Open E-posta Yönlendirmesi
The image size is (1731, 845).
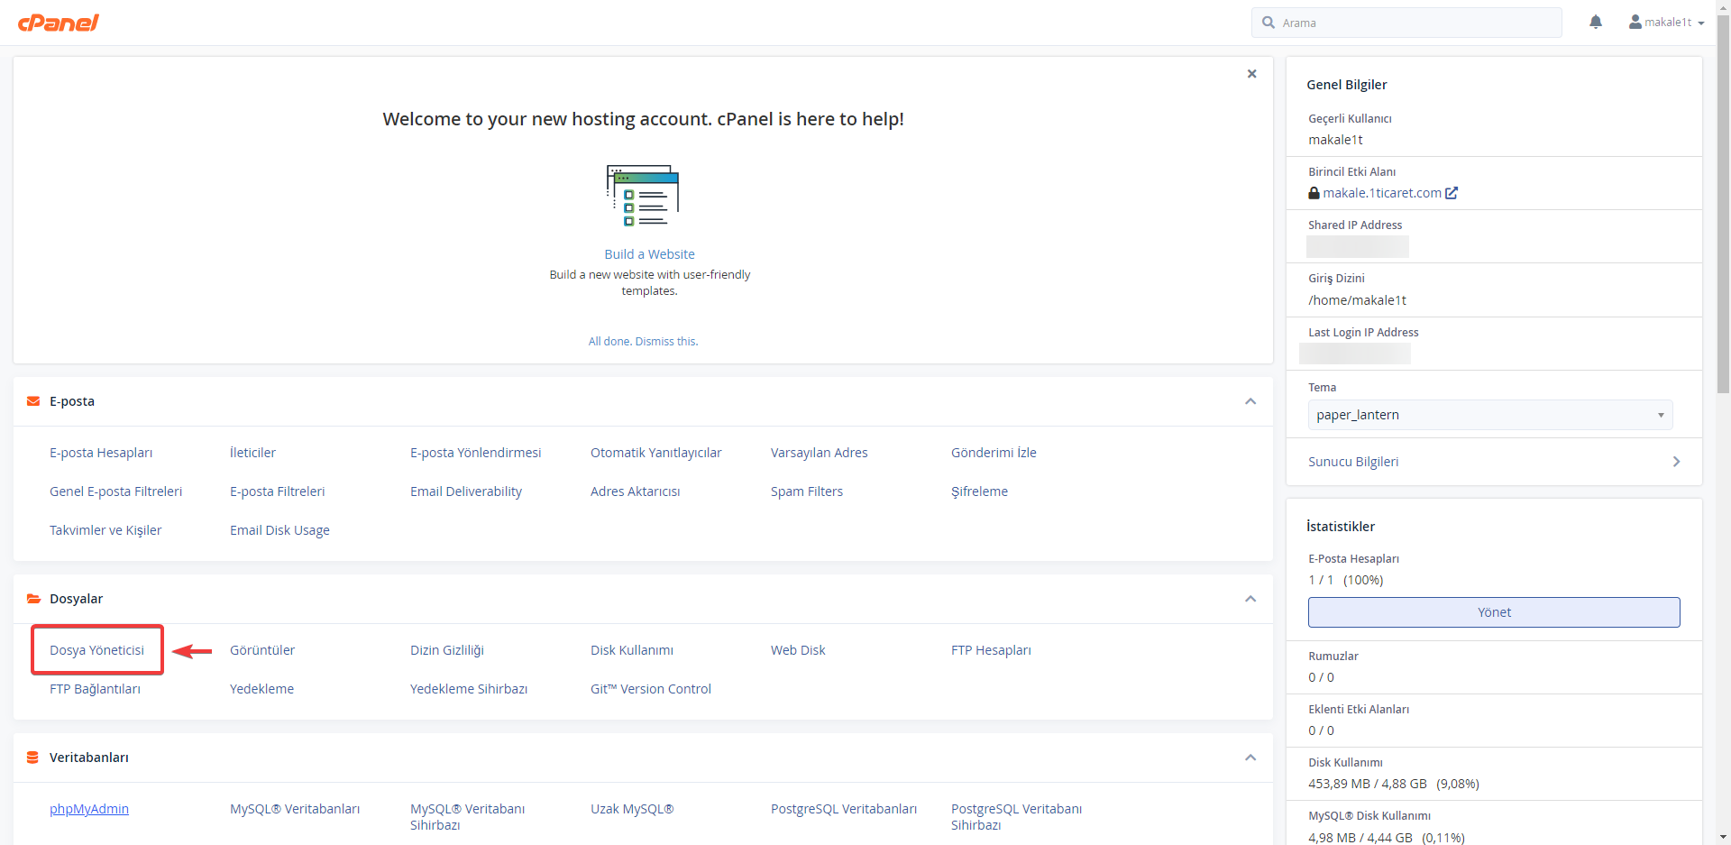pos(475,453)
